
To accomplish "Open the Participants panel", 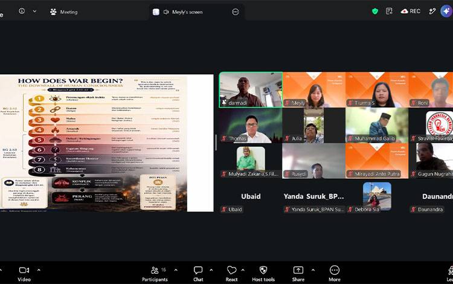I will click(x=155, y=274).
